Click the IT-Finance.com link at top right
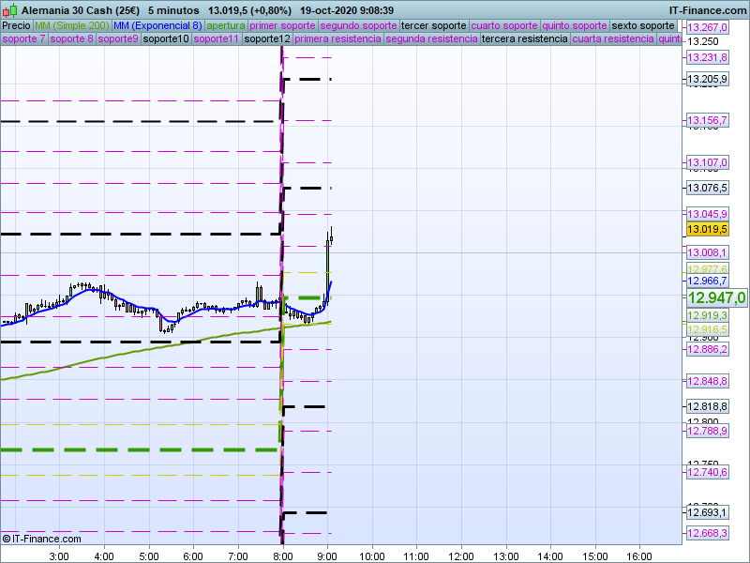 (709, 8)
